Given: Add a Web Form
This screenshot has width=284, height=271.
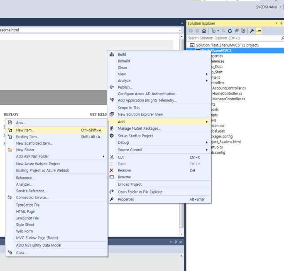Looking at the screenshot, I should tap(24, 231).
